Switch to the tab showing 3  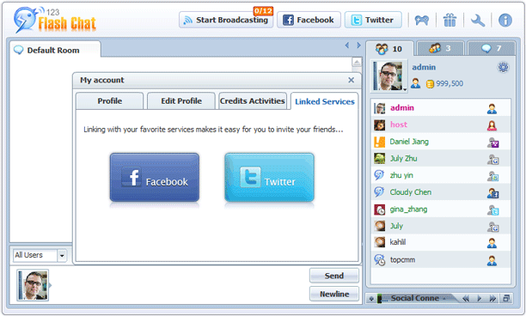[440, 49]
